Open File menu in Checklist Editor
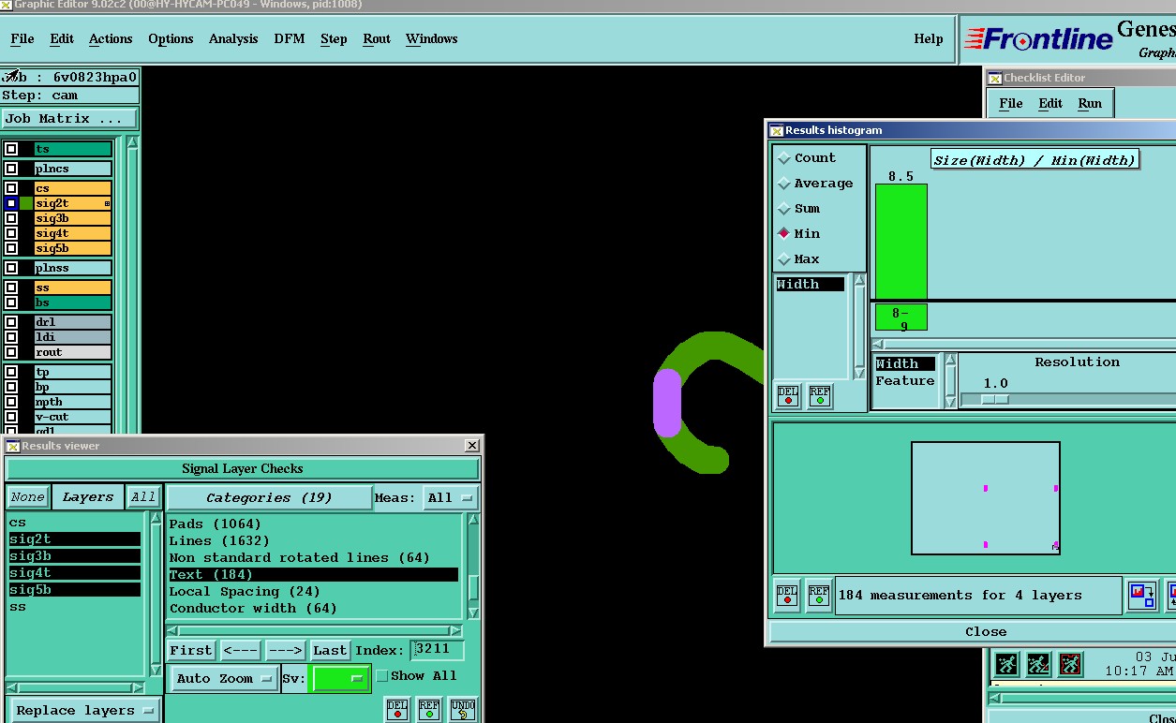The image size is (1176, 723). coord(1011,104)
